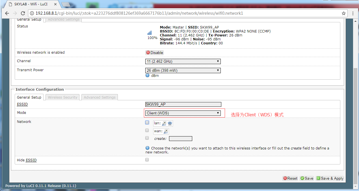The width and height of the screenshot is (359, 191).
Task: Click the wireless antenna icon for lan
Action: [169, 123]
